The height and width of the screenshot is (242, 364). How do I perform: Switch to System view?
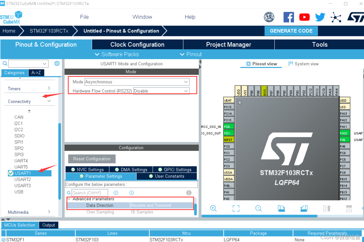tap(303, 64)
